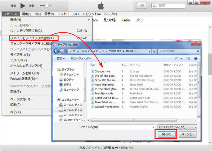The width and height of the screenshot is (212, 151).
Task: Select ビデオ in the navigation tree
Action: [x=66, y=85]
